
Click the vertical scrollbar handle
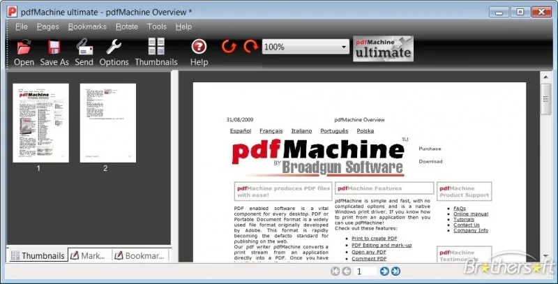tap(545, 99)
